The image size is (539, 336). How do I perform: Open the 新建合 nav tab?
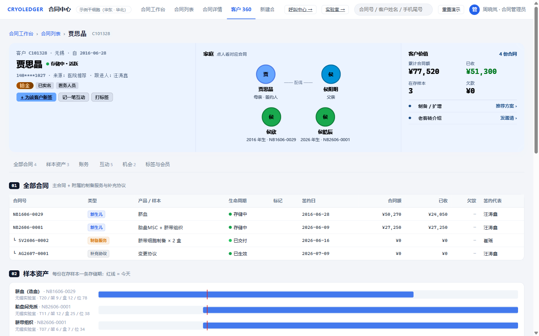click(267, 9)
